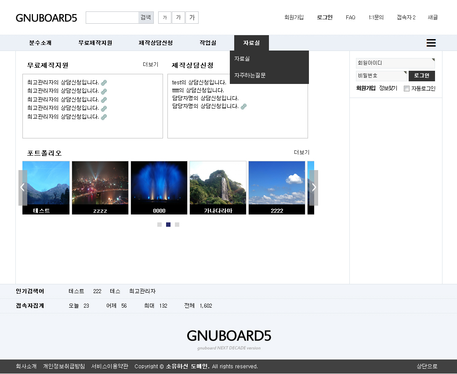Image resolution: width=457 pixels, height=374 pixels.
Task: Click the 검색 search button
Action: (145, 18)
